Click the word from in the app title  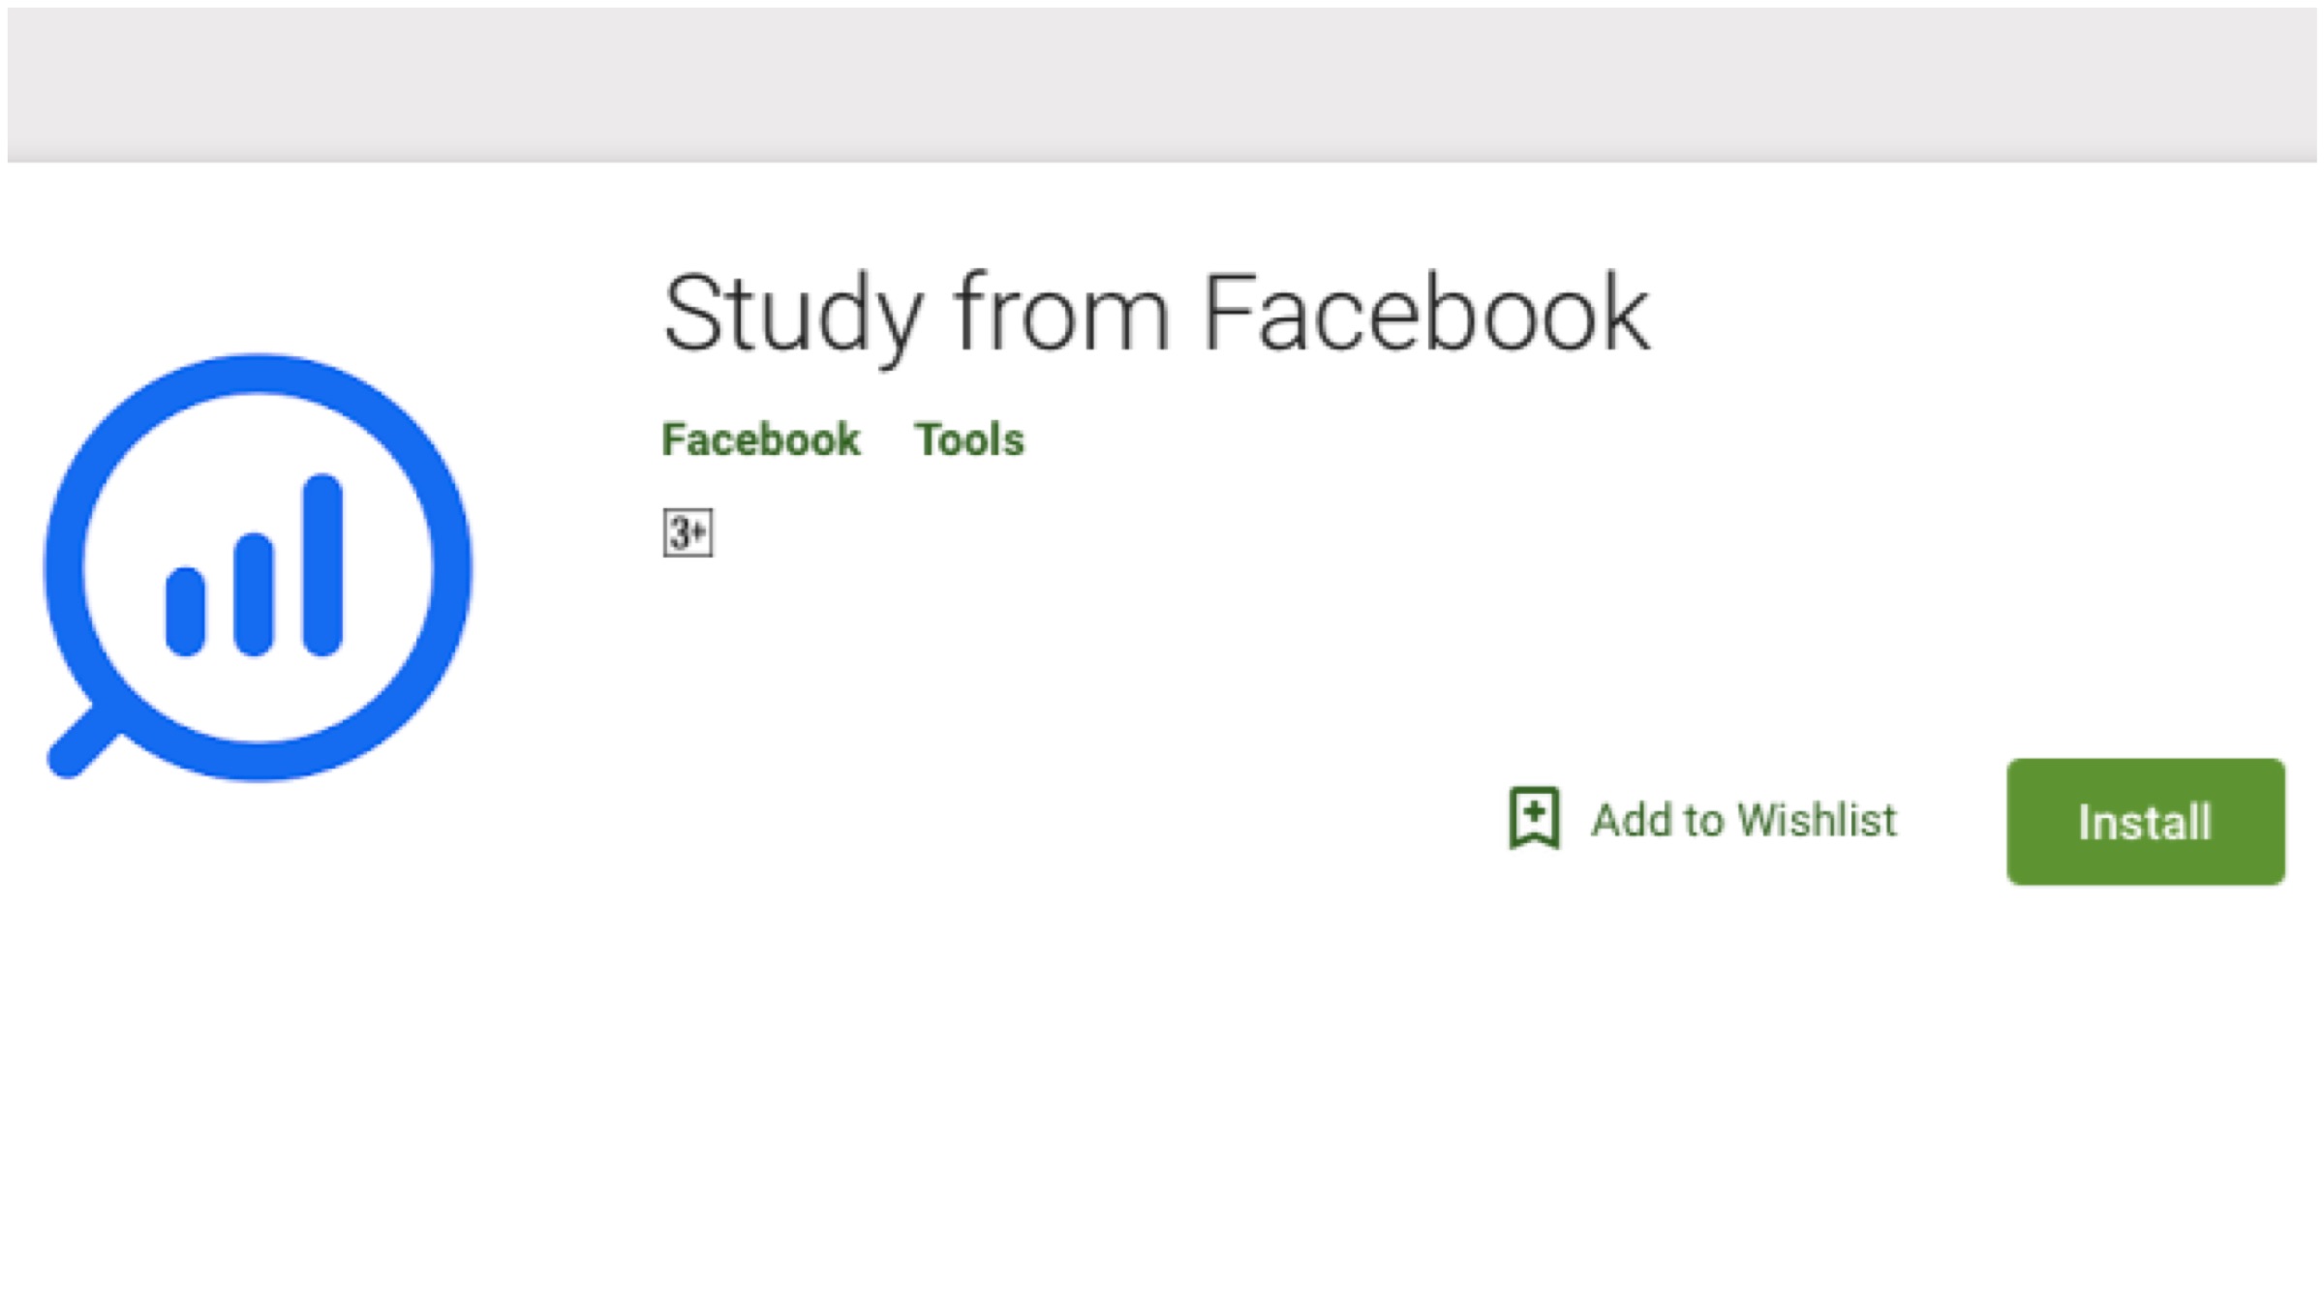pyautogui.click(x=1061, y=315)
